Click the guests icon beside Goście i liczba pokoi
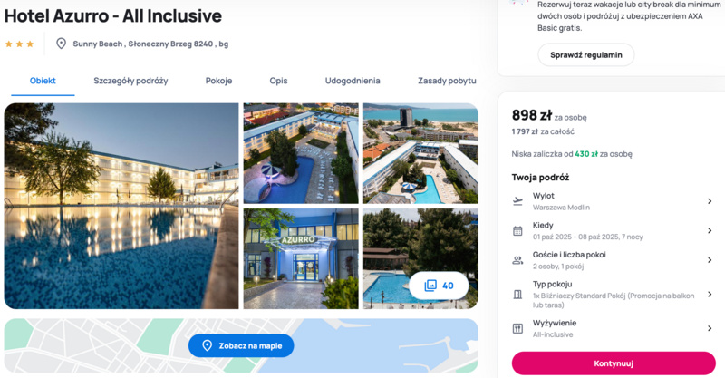This screenshot has width=725, height=378. pos(517,260)
